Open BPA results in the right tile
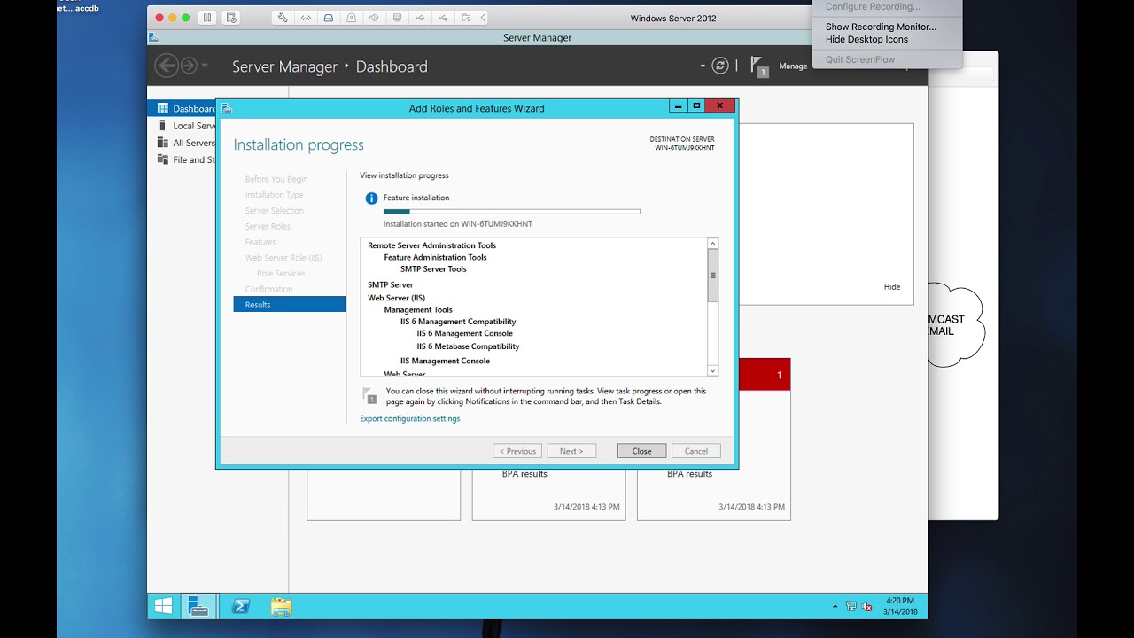Image resolution: width=1134 pixels, height=638 pixels. coord(689,474)
